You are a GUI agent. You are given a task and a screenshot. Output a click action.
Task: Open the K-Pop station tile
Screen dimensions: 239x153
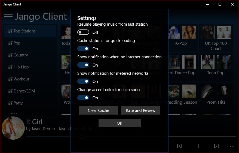(181, 38)
